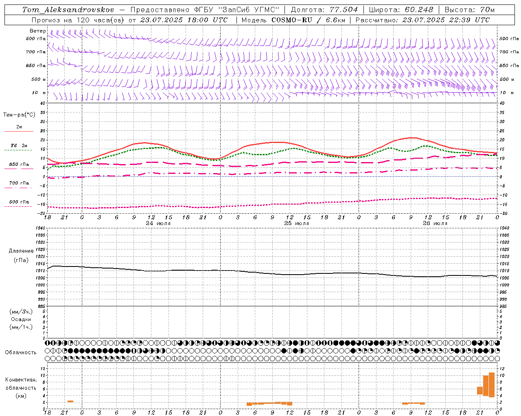Screen dimensions: 521x416
Task: Click the computed time "Рассчитано: 23.07.2025 22:39 UTC"
Action: pyautogui.click(x=422, y=20)
